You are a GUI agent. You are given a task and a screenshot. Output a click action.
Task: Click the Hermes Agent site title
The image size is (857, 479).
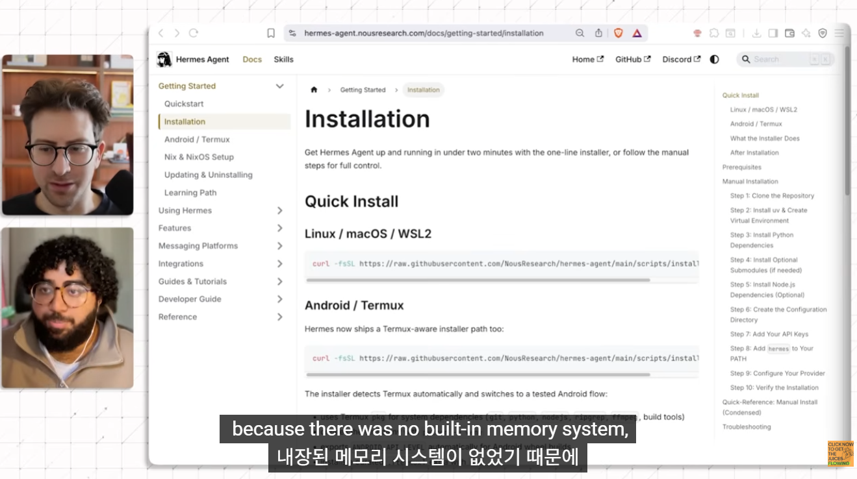point(203,59)
